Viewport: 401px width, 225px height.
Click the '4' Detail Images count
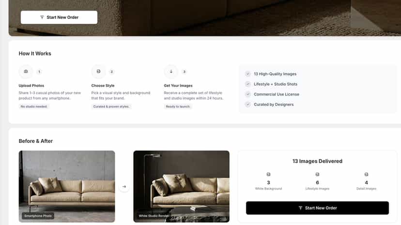click(366, 183)
